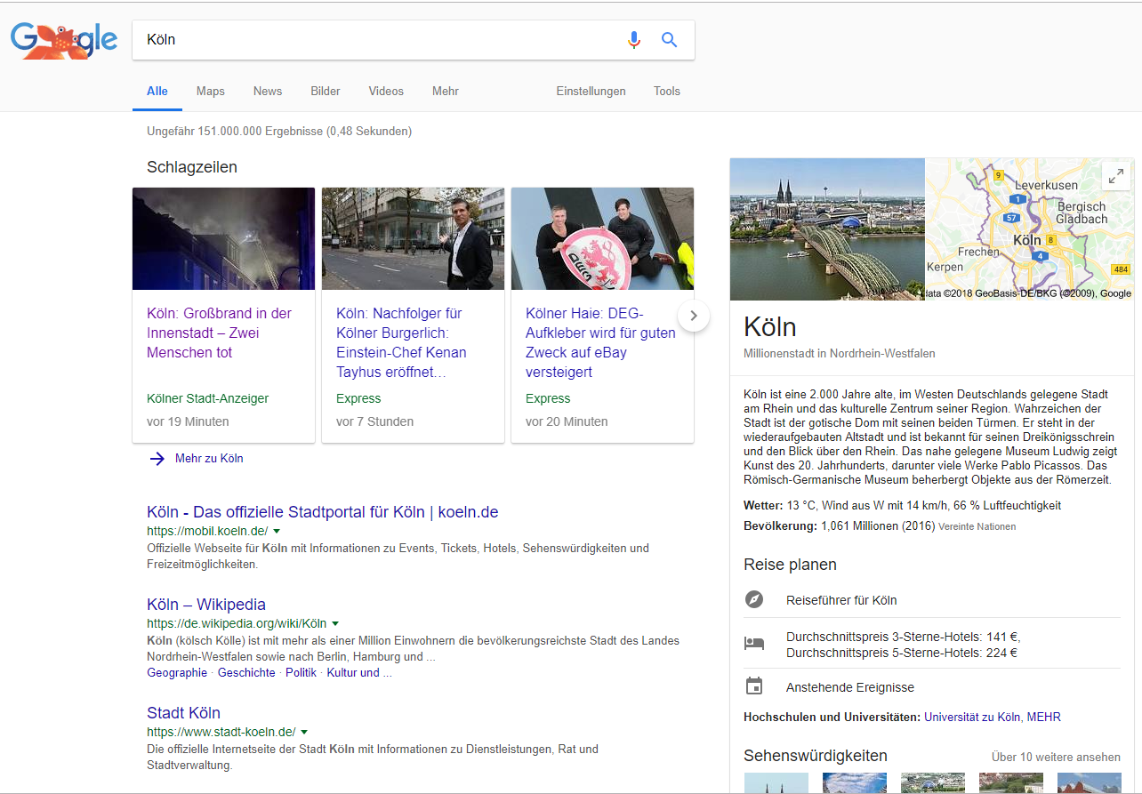Viewport: 1142px width, 794px height.
Task: Click the man in suit news thumbnail
Action: coord(413,238)
